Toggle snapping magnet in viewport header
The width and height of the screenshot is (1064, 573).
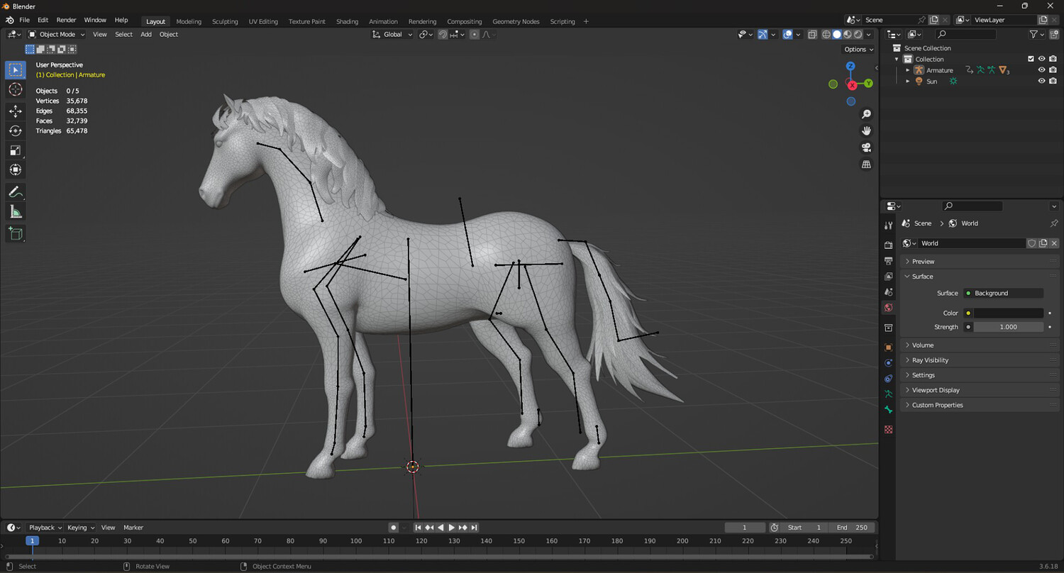443,34
